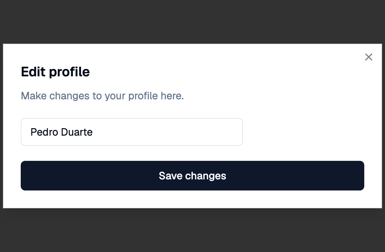Click the word 'profile' in the dialog title
The image size is (385, 252).
(x=70, y=72)
